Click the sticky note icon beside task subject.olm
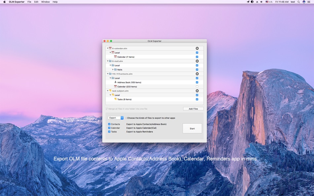The image size is (314, 196). tap(110, 91)
